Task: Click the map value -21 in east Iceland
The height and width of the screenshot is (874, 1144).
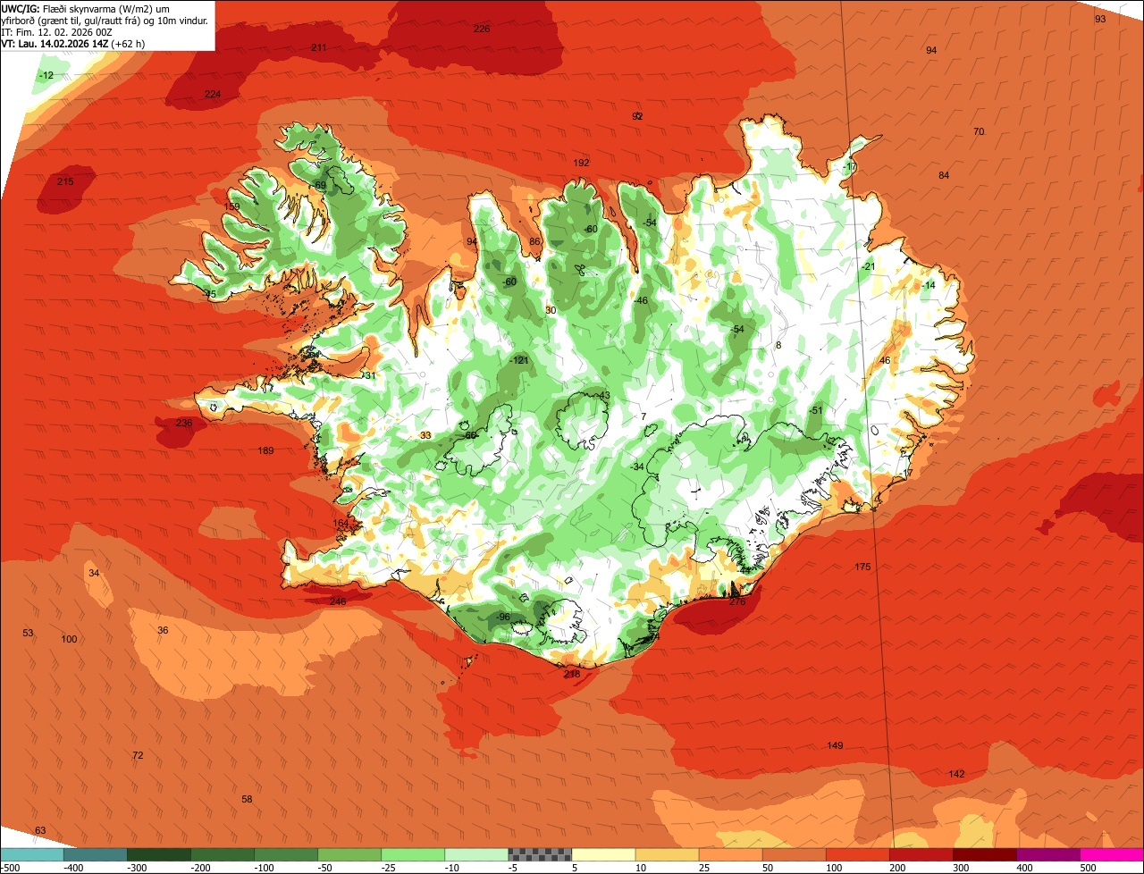Action: 868,266
